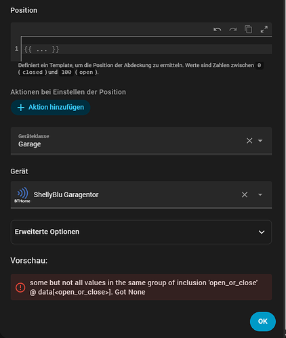The width and height of the screenshot is (286, 338).
Task: Open the Geräteklasse dropdown arrow
Action: 260,141
